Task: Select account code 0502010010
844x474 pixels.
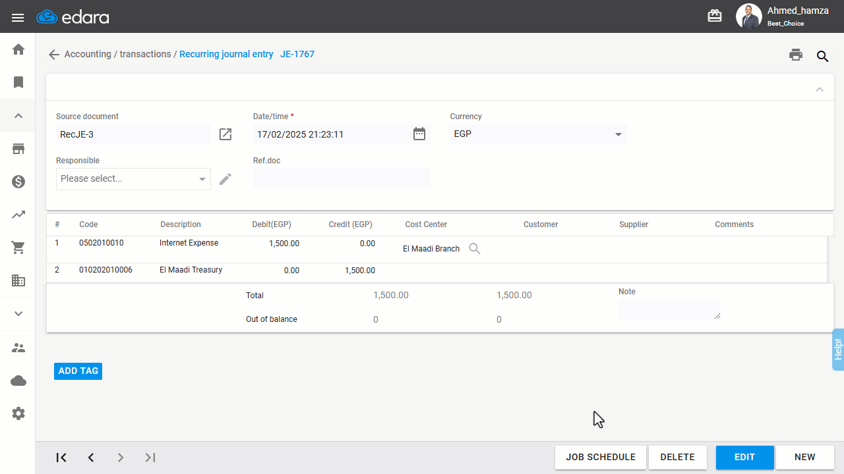Action: pos(102,243)
